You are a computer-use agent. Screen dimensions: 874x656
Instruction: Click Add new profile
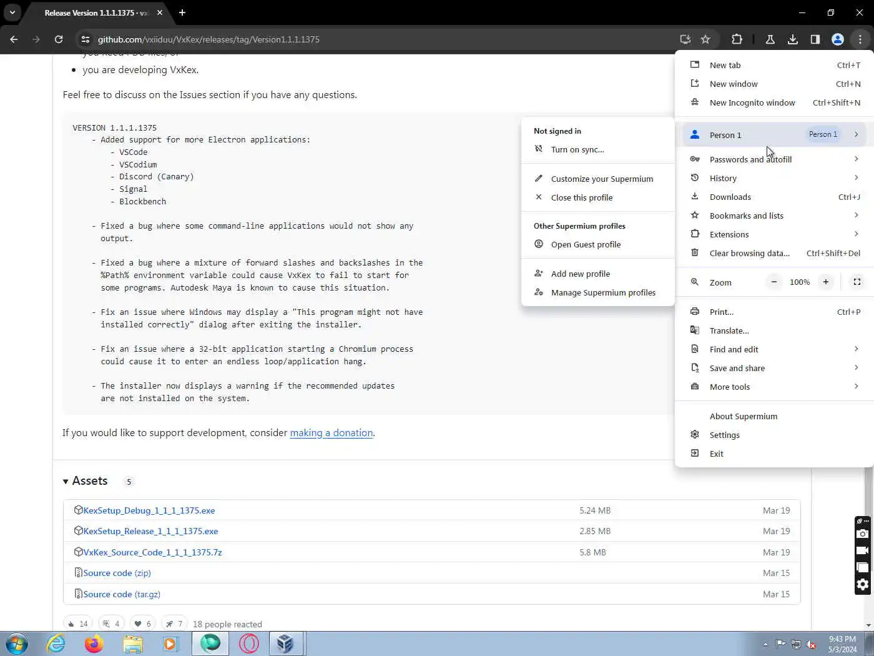(x=597, y=274)
